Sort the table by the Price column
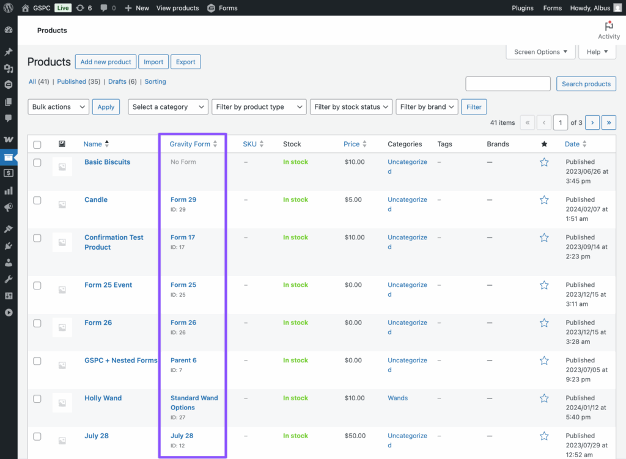Image resolution: width=626 pixels, height=459 pixels. [x=355, y=144]
